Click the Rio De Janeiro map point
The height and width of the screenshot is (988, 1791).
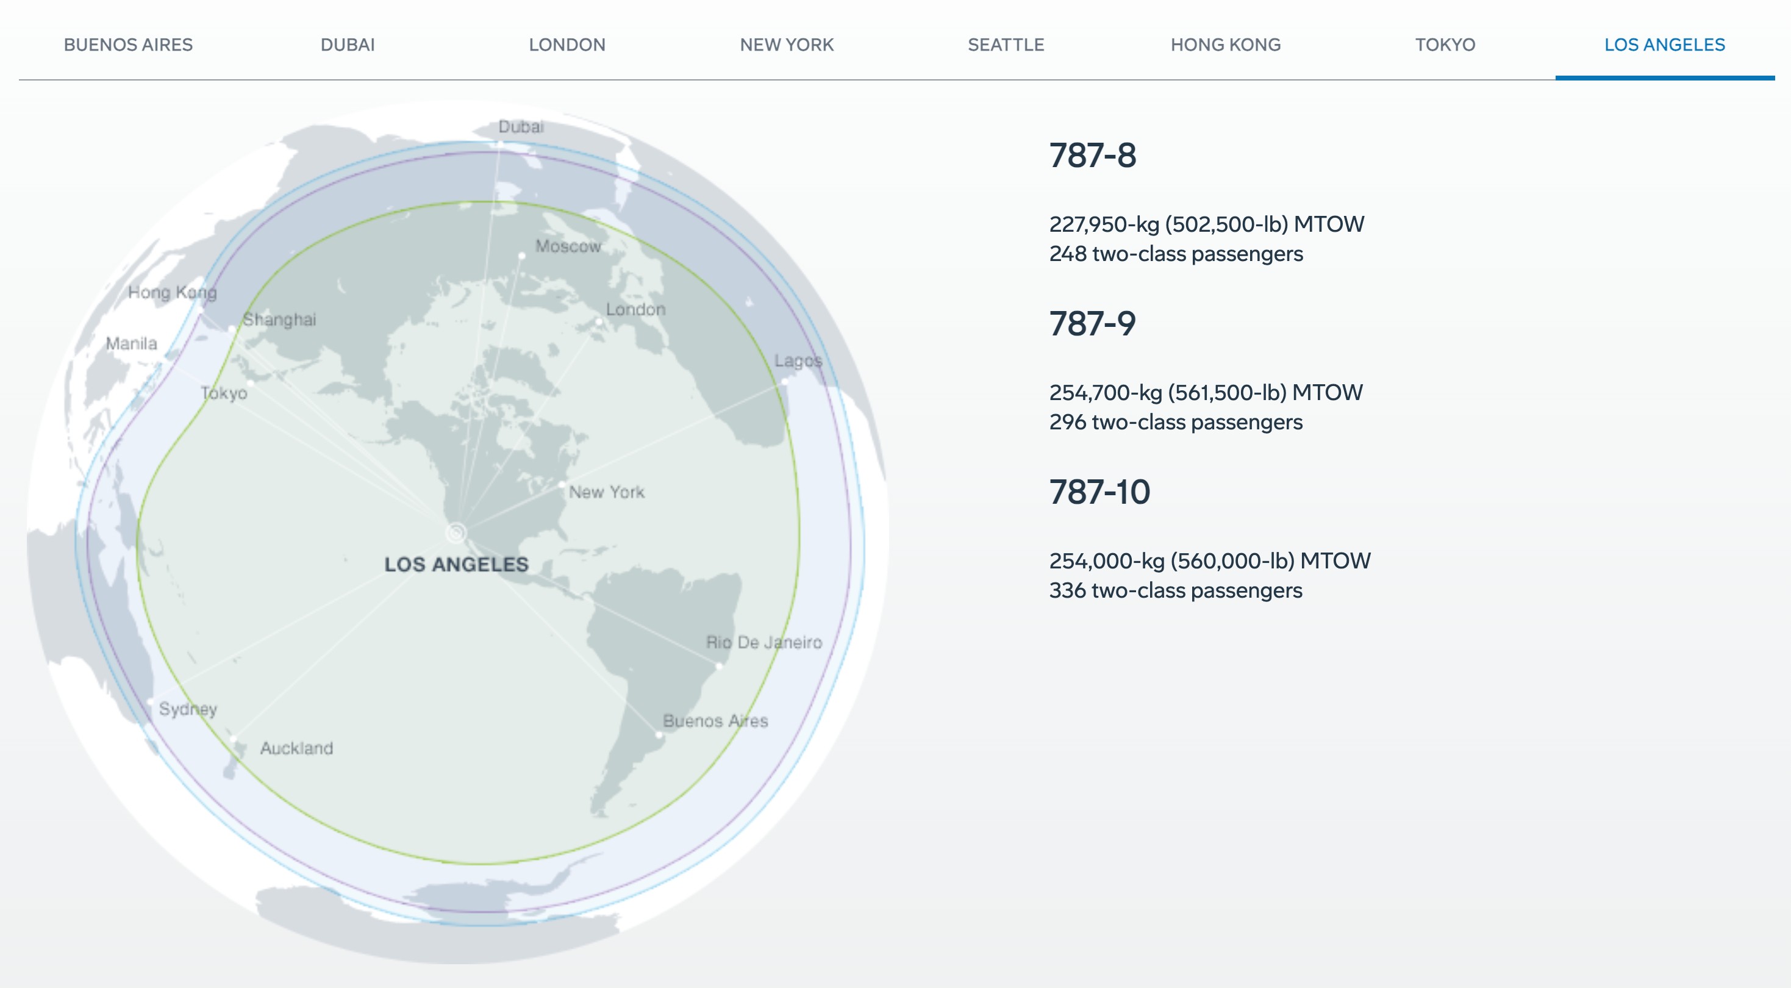tap(719, 665)
